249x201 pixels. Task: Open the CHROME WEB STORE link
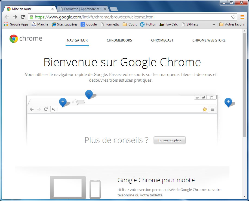(209, 40)
